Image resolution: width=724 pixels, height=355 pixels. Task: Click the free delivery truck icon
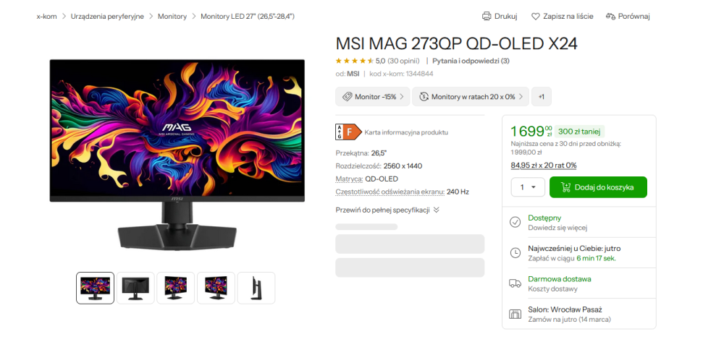pyautogui.click(x=515, y=283)
